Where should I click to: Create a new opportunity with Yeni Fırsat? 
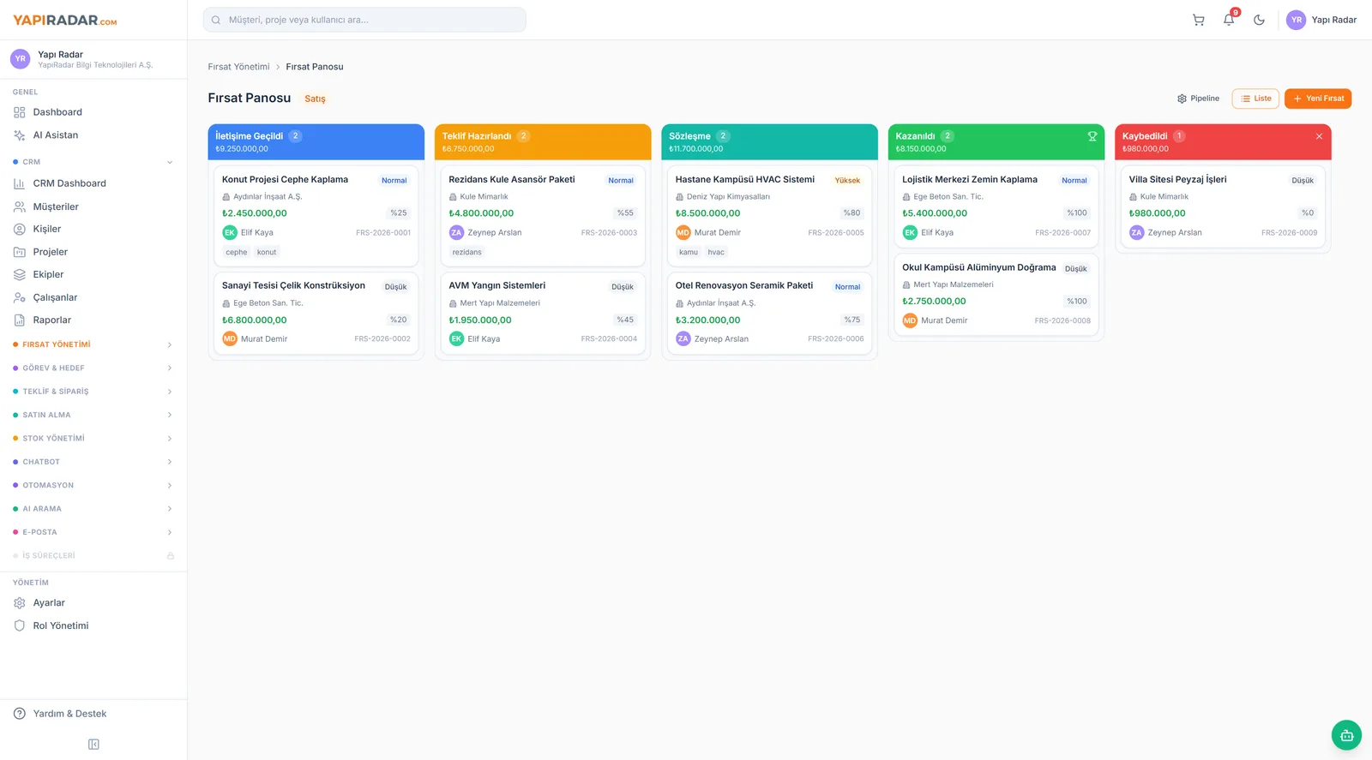(x=1318, y=99)
